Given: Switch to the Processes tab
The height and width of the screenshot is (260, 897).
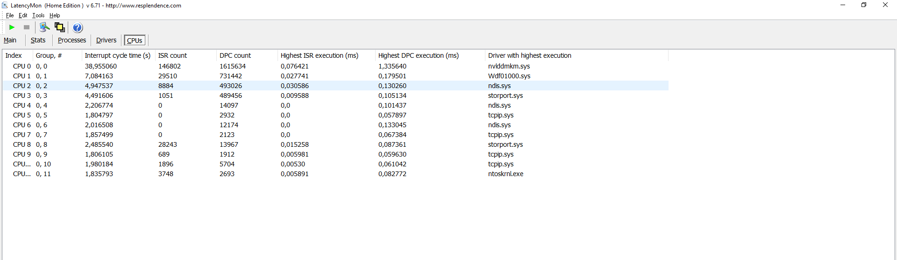Looking at the screenshot, I should click(72, 41).
